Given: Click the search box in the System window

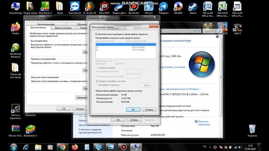Looking at the screenshot, I should tap(212, 31).
